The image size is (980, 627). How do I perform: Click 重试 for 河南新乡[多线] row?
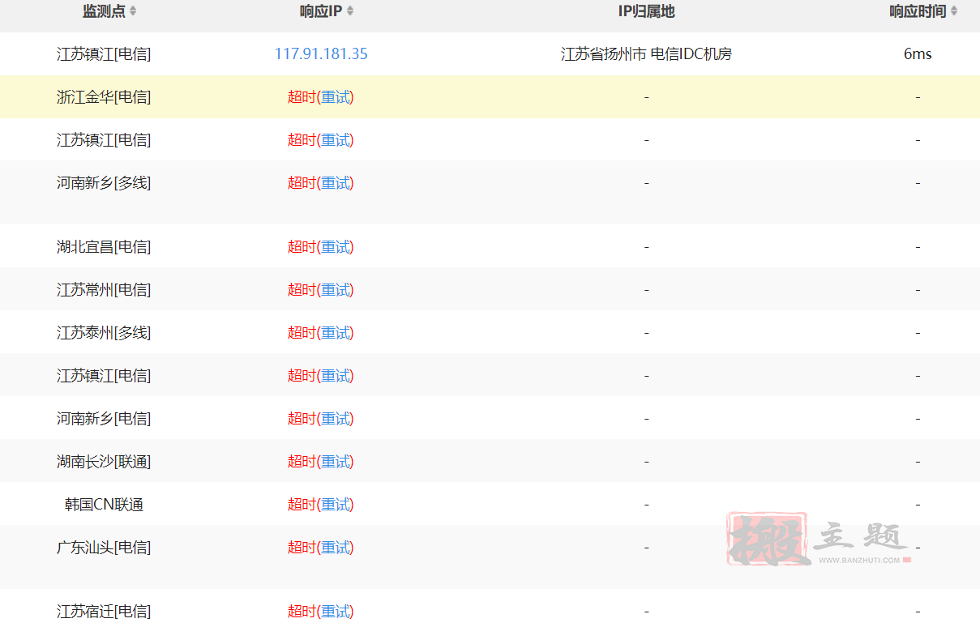[336, 183]
